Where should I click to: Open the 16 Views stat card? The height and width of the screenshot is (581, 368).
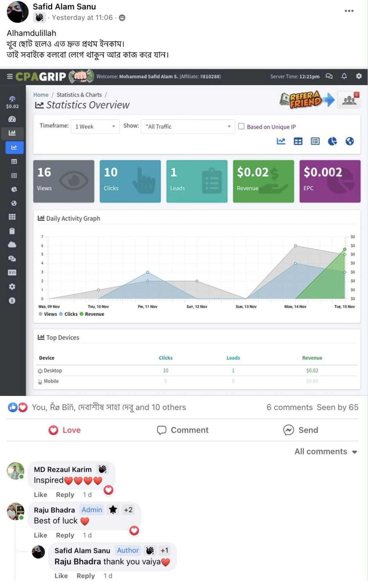click(x=64, y=181)
